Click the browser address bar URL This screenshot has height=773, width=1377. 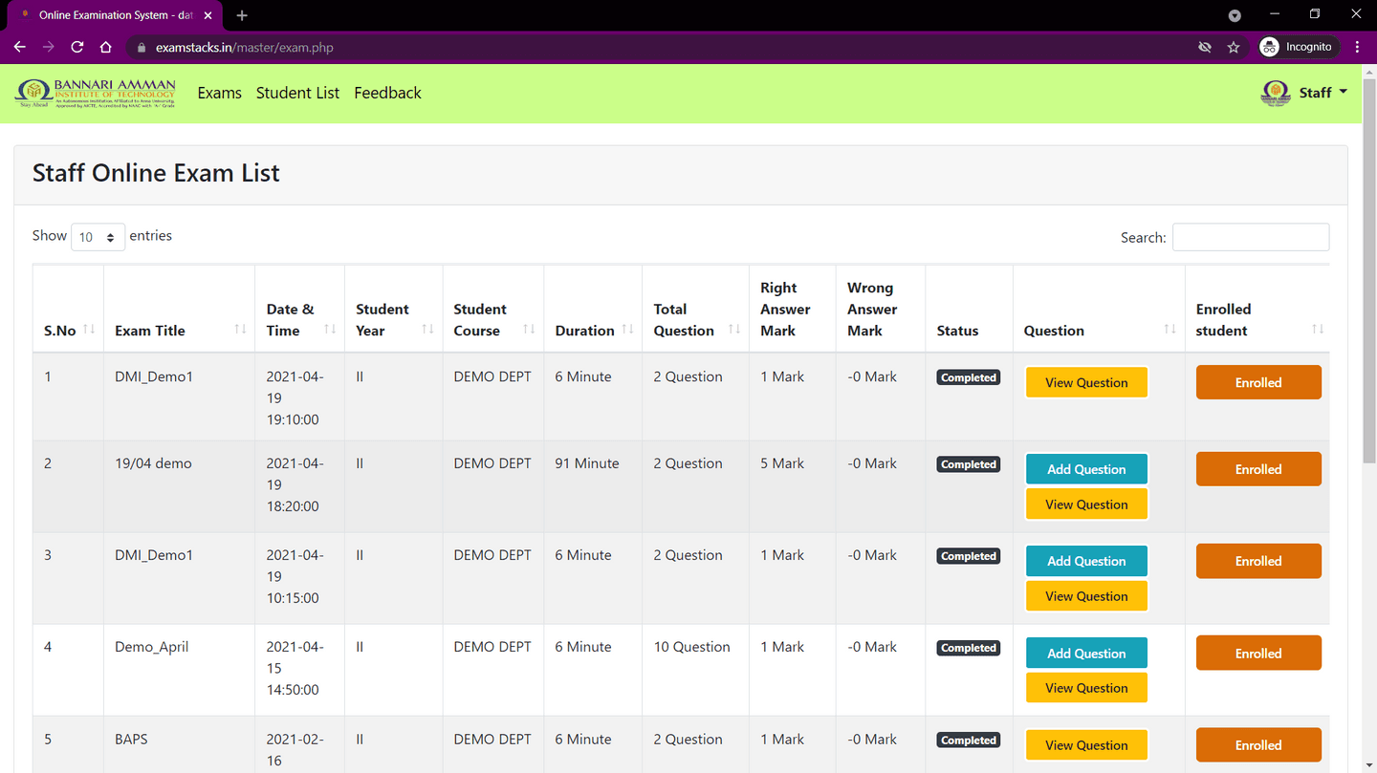pos(244,47)
